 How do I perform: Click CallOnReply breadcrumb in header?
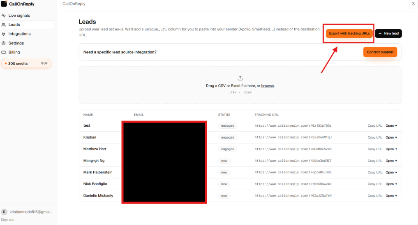(x=74, y=4)
